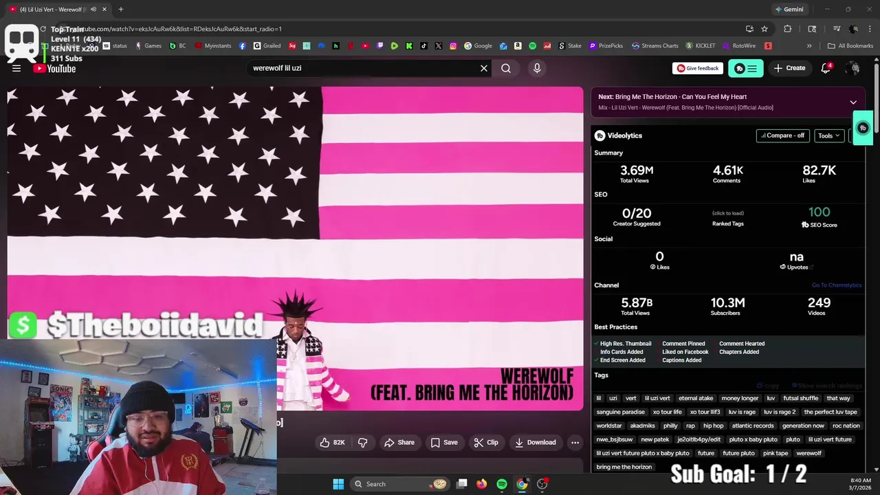Follow the Go To Channelytics link
This screenshot has width=880, height=495.
(x=836, y=285)
